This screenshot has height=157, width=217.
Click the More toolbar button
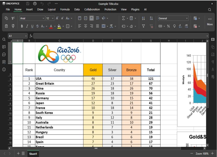pyautogui.click(x=210, y=21)
